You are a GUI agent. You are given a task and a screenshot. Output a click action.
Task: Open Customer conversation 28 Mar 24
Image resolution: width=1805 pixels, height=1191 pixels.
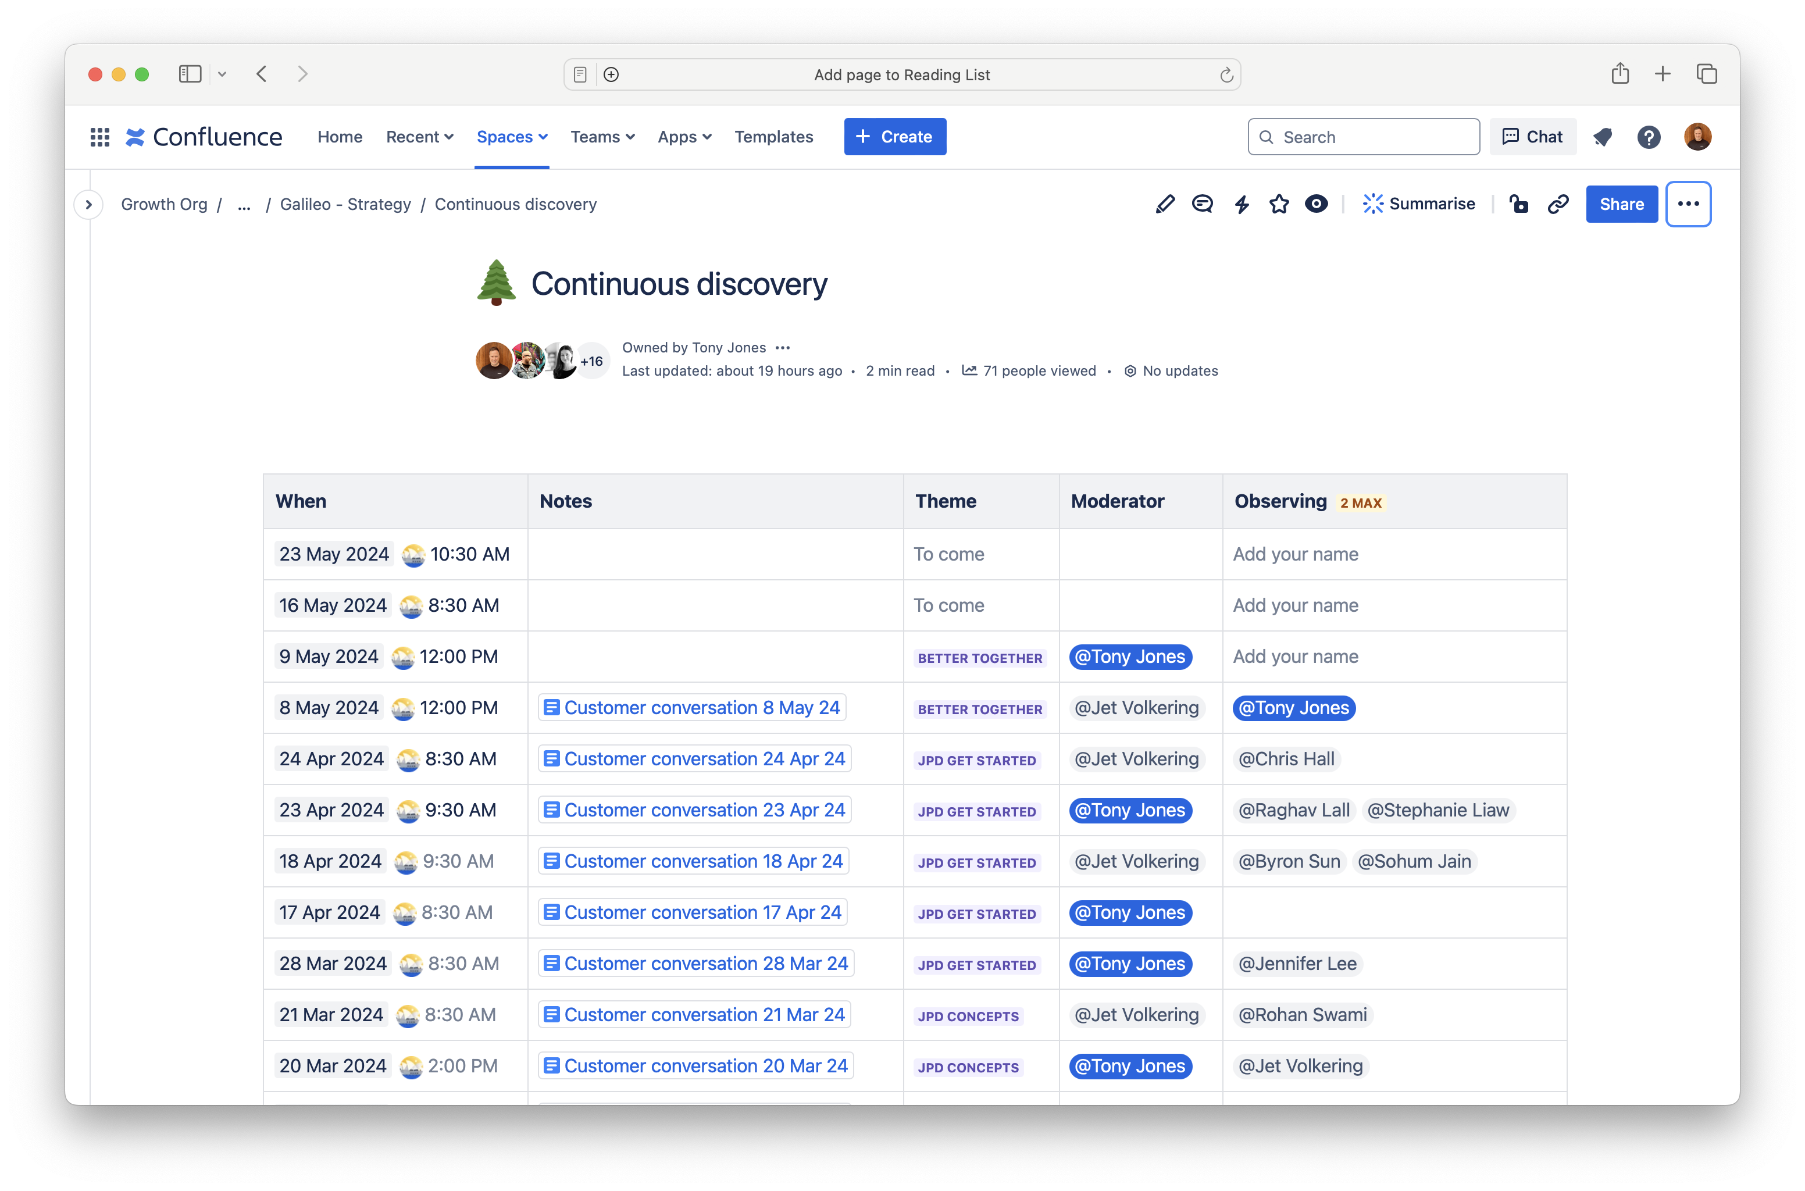pyautogui.click(x=695, y=963)
